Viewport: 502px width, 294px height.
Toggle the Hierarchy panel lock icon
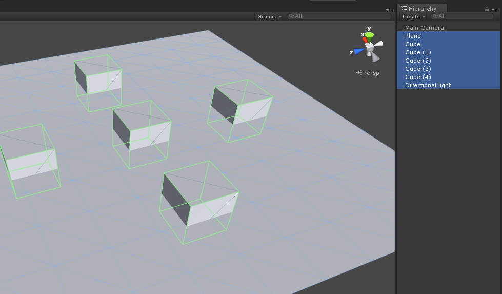(487, 9)
